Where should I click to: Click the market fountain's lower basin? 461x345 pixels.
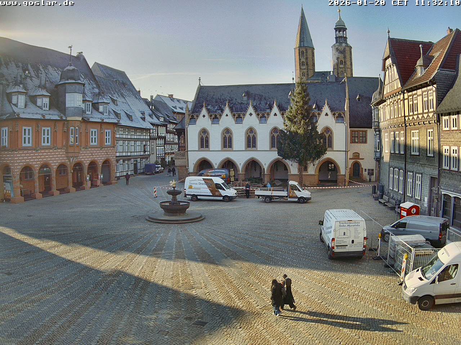175,208
